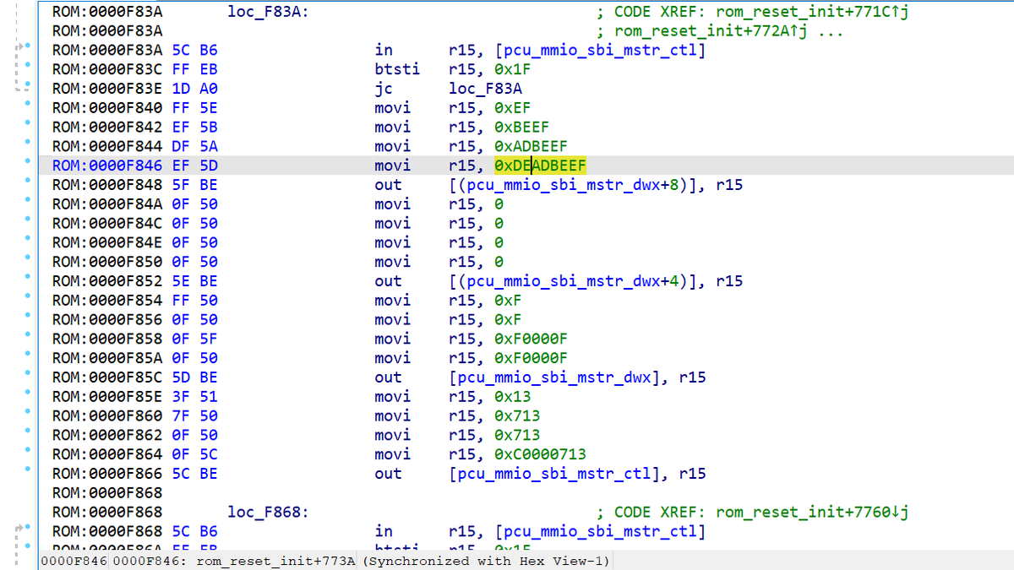Viewport: 1014px width, 570px height.
Task: Select the 0x13 immediate at address 0000F85E
Action: pos(513,397)
